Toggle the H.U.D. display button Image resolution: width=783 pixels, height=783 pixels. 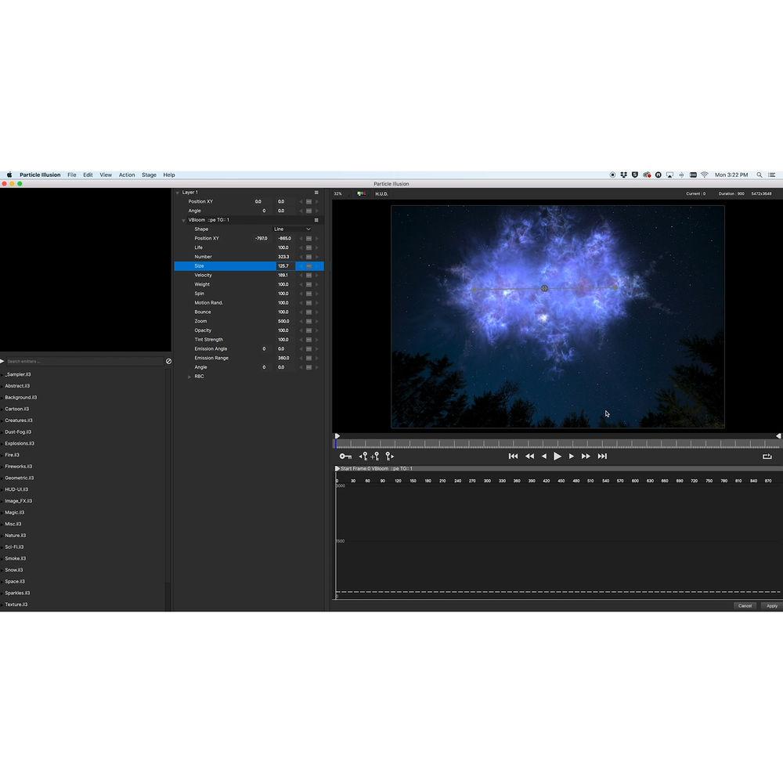[383, 193]
